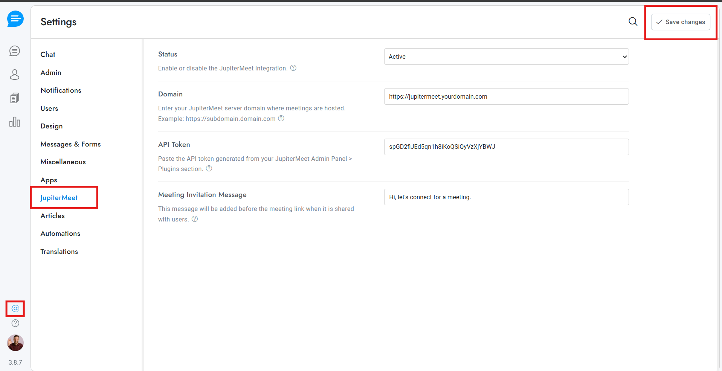Click the search magnifier icon
Image resolution: width=722 pixels, height=371 pixels.
pyautogui.click(x=633, y=22)
